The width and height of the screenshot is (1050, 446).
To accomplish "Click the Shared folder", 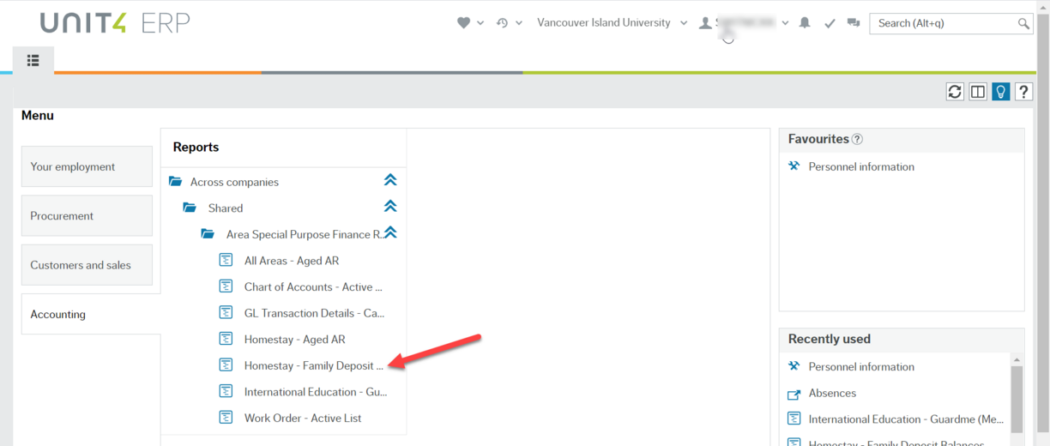I will (226, 208).
